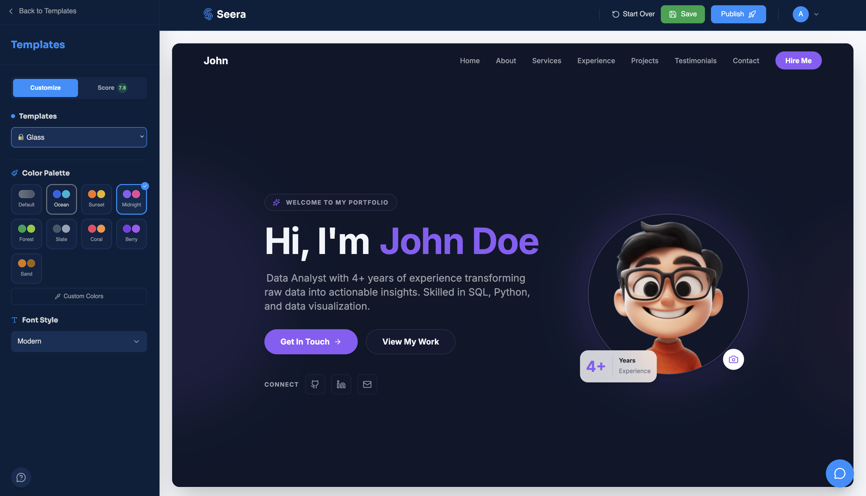Click the 7.8 score badge
Screen dimensions: 866x496
click(x=122, y=88)
